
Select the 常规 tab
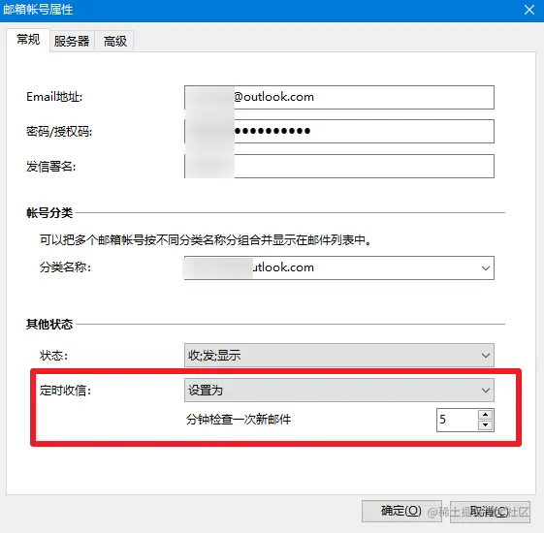28,40
